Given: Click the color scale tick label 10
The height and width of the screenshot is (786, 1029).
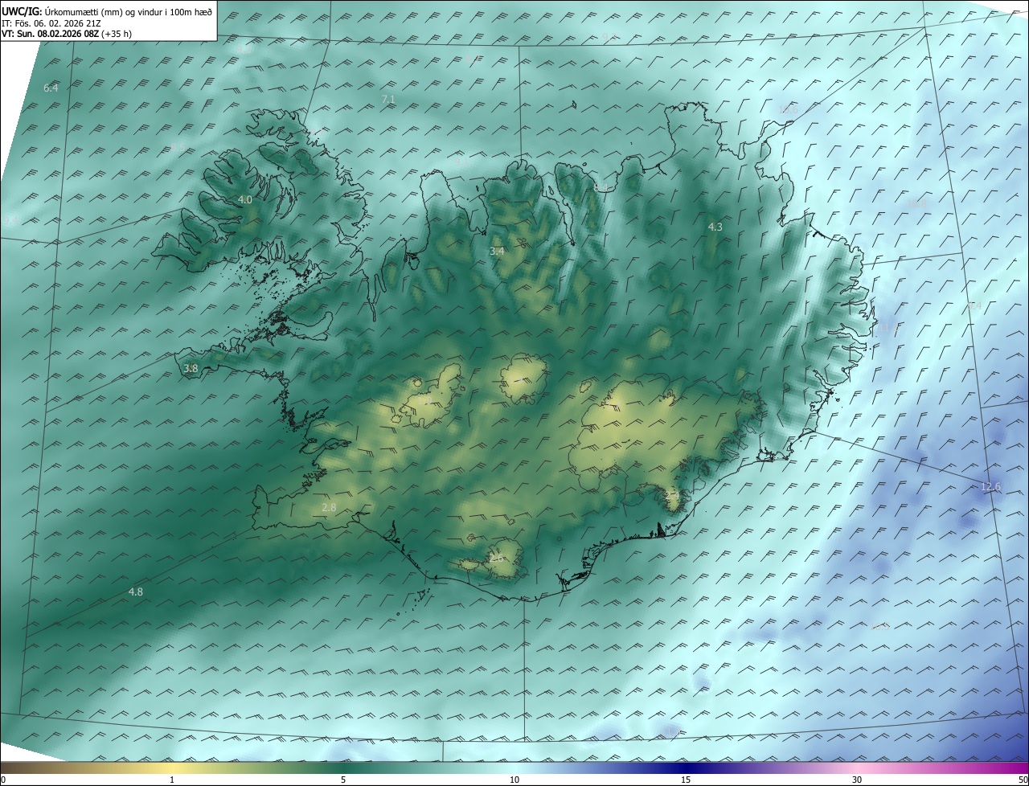Looking at the screenshot, I should coord(514,780).
